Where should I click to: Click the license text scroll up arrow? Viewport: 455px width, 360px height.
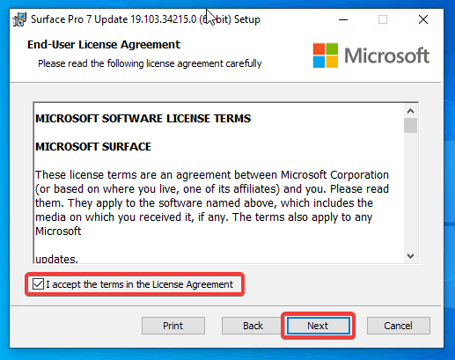click(410, 111)
